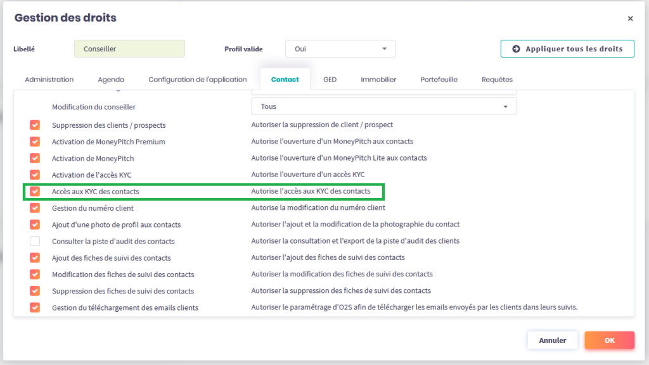Uncheck Suppression des clients / prospects
The image size is (649, 365).
coord(35,125)
